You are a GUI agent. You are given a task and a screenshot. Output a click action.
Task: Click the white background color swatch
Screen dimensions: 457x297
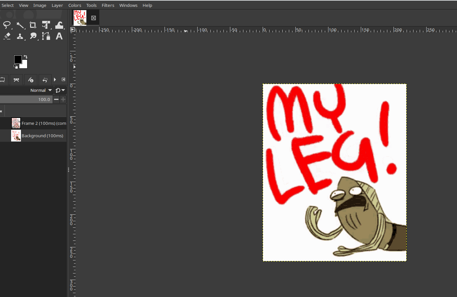25,65
